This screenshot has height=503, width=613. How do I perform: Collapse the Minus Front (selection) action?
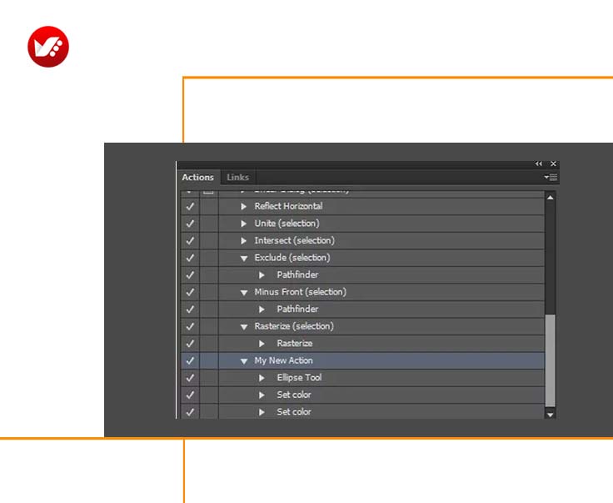tap(244, 293)
